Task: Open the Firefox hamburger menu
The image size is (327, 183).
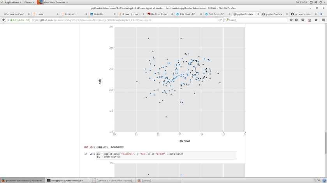Action: tap(323, 20)
